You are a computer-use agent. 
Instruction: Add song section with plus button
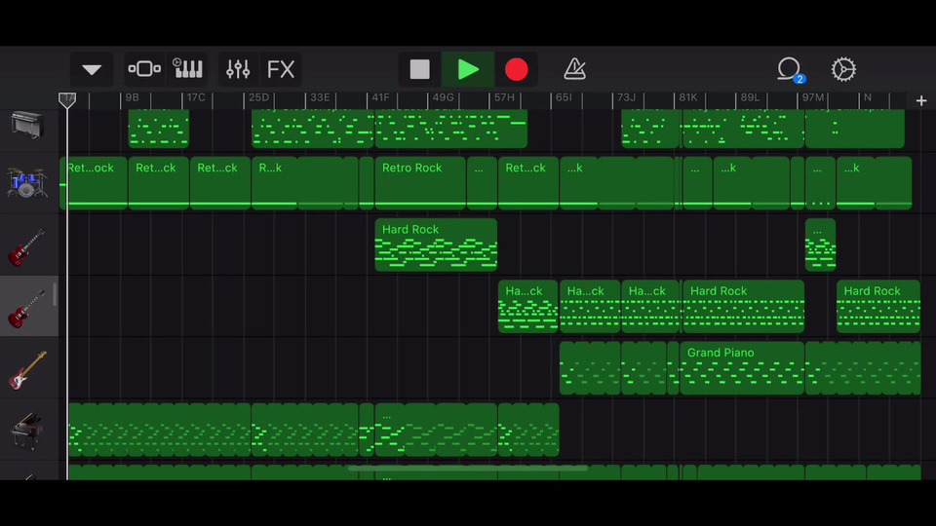pos(921,100)
